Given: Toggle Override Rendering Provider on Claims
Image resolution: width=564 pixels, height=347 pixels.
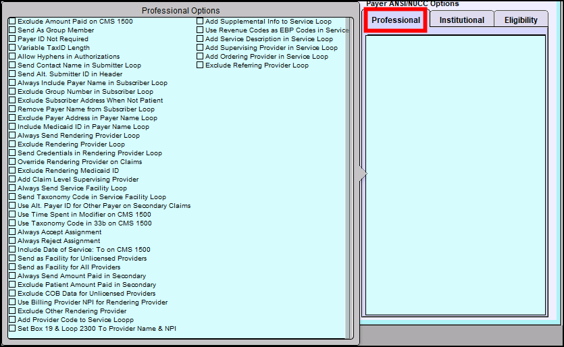Looking at the screenshot, I should tap(12, 162).
